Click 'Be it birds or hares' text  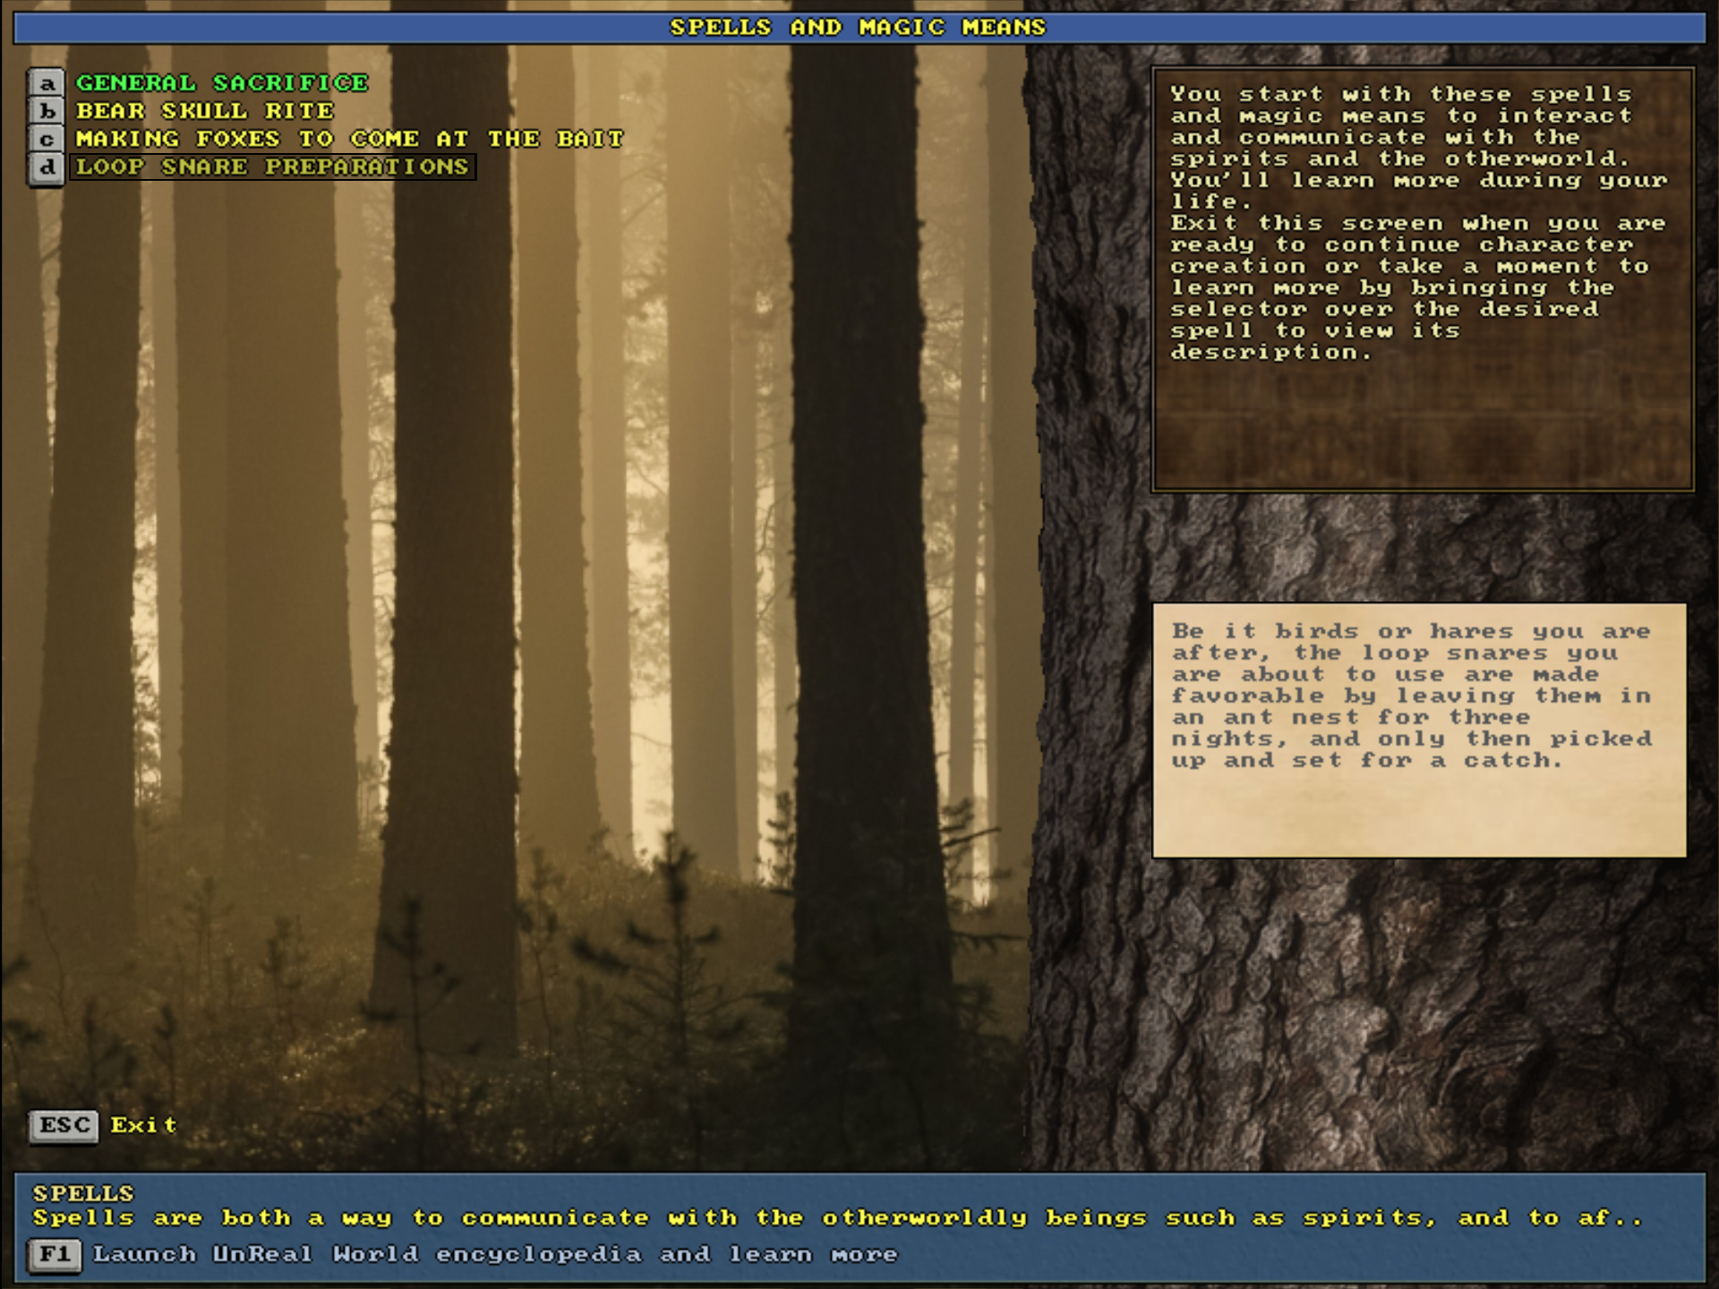click(1410, 631)
